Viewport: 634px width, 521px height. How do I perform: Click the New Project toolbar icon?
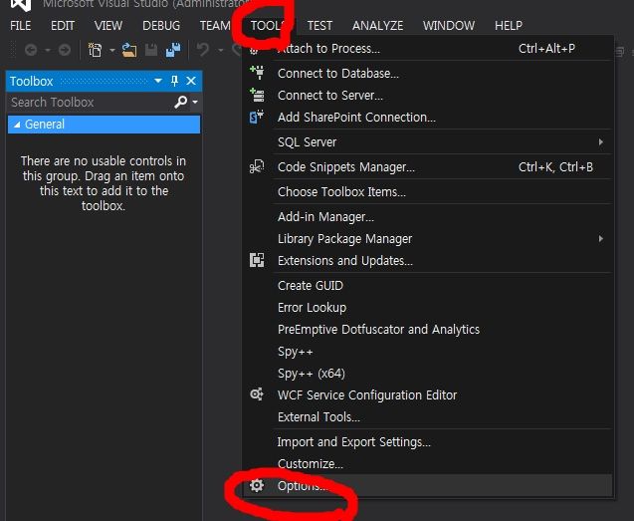(x=96, y=50)
